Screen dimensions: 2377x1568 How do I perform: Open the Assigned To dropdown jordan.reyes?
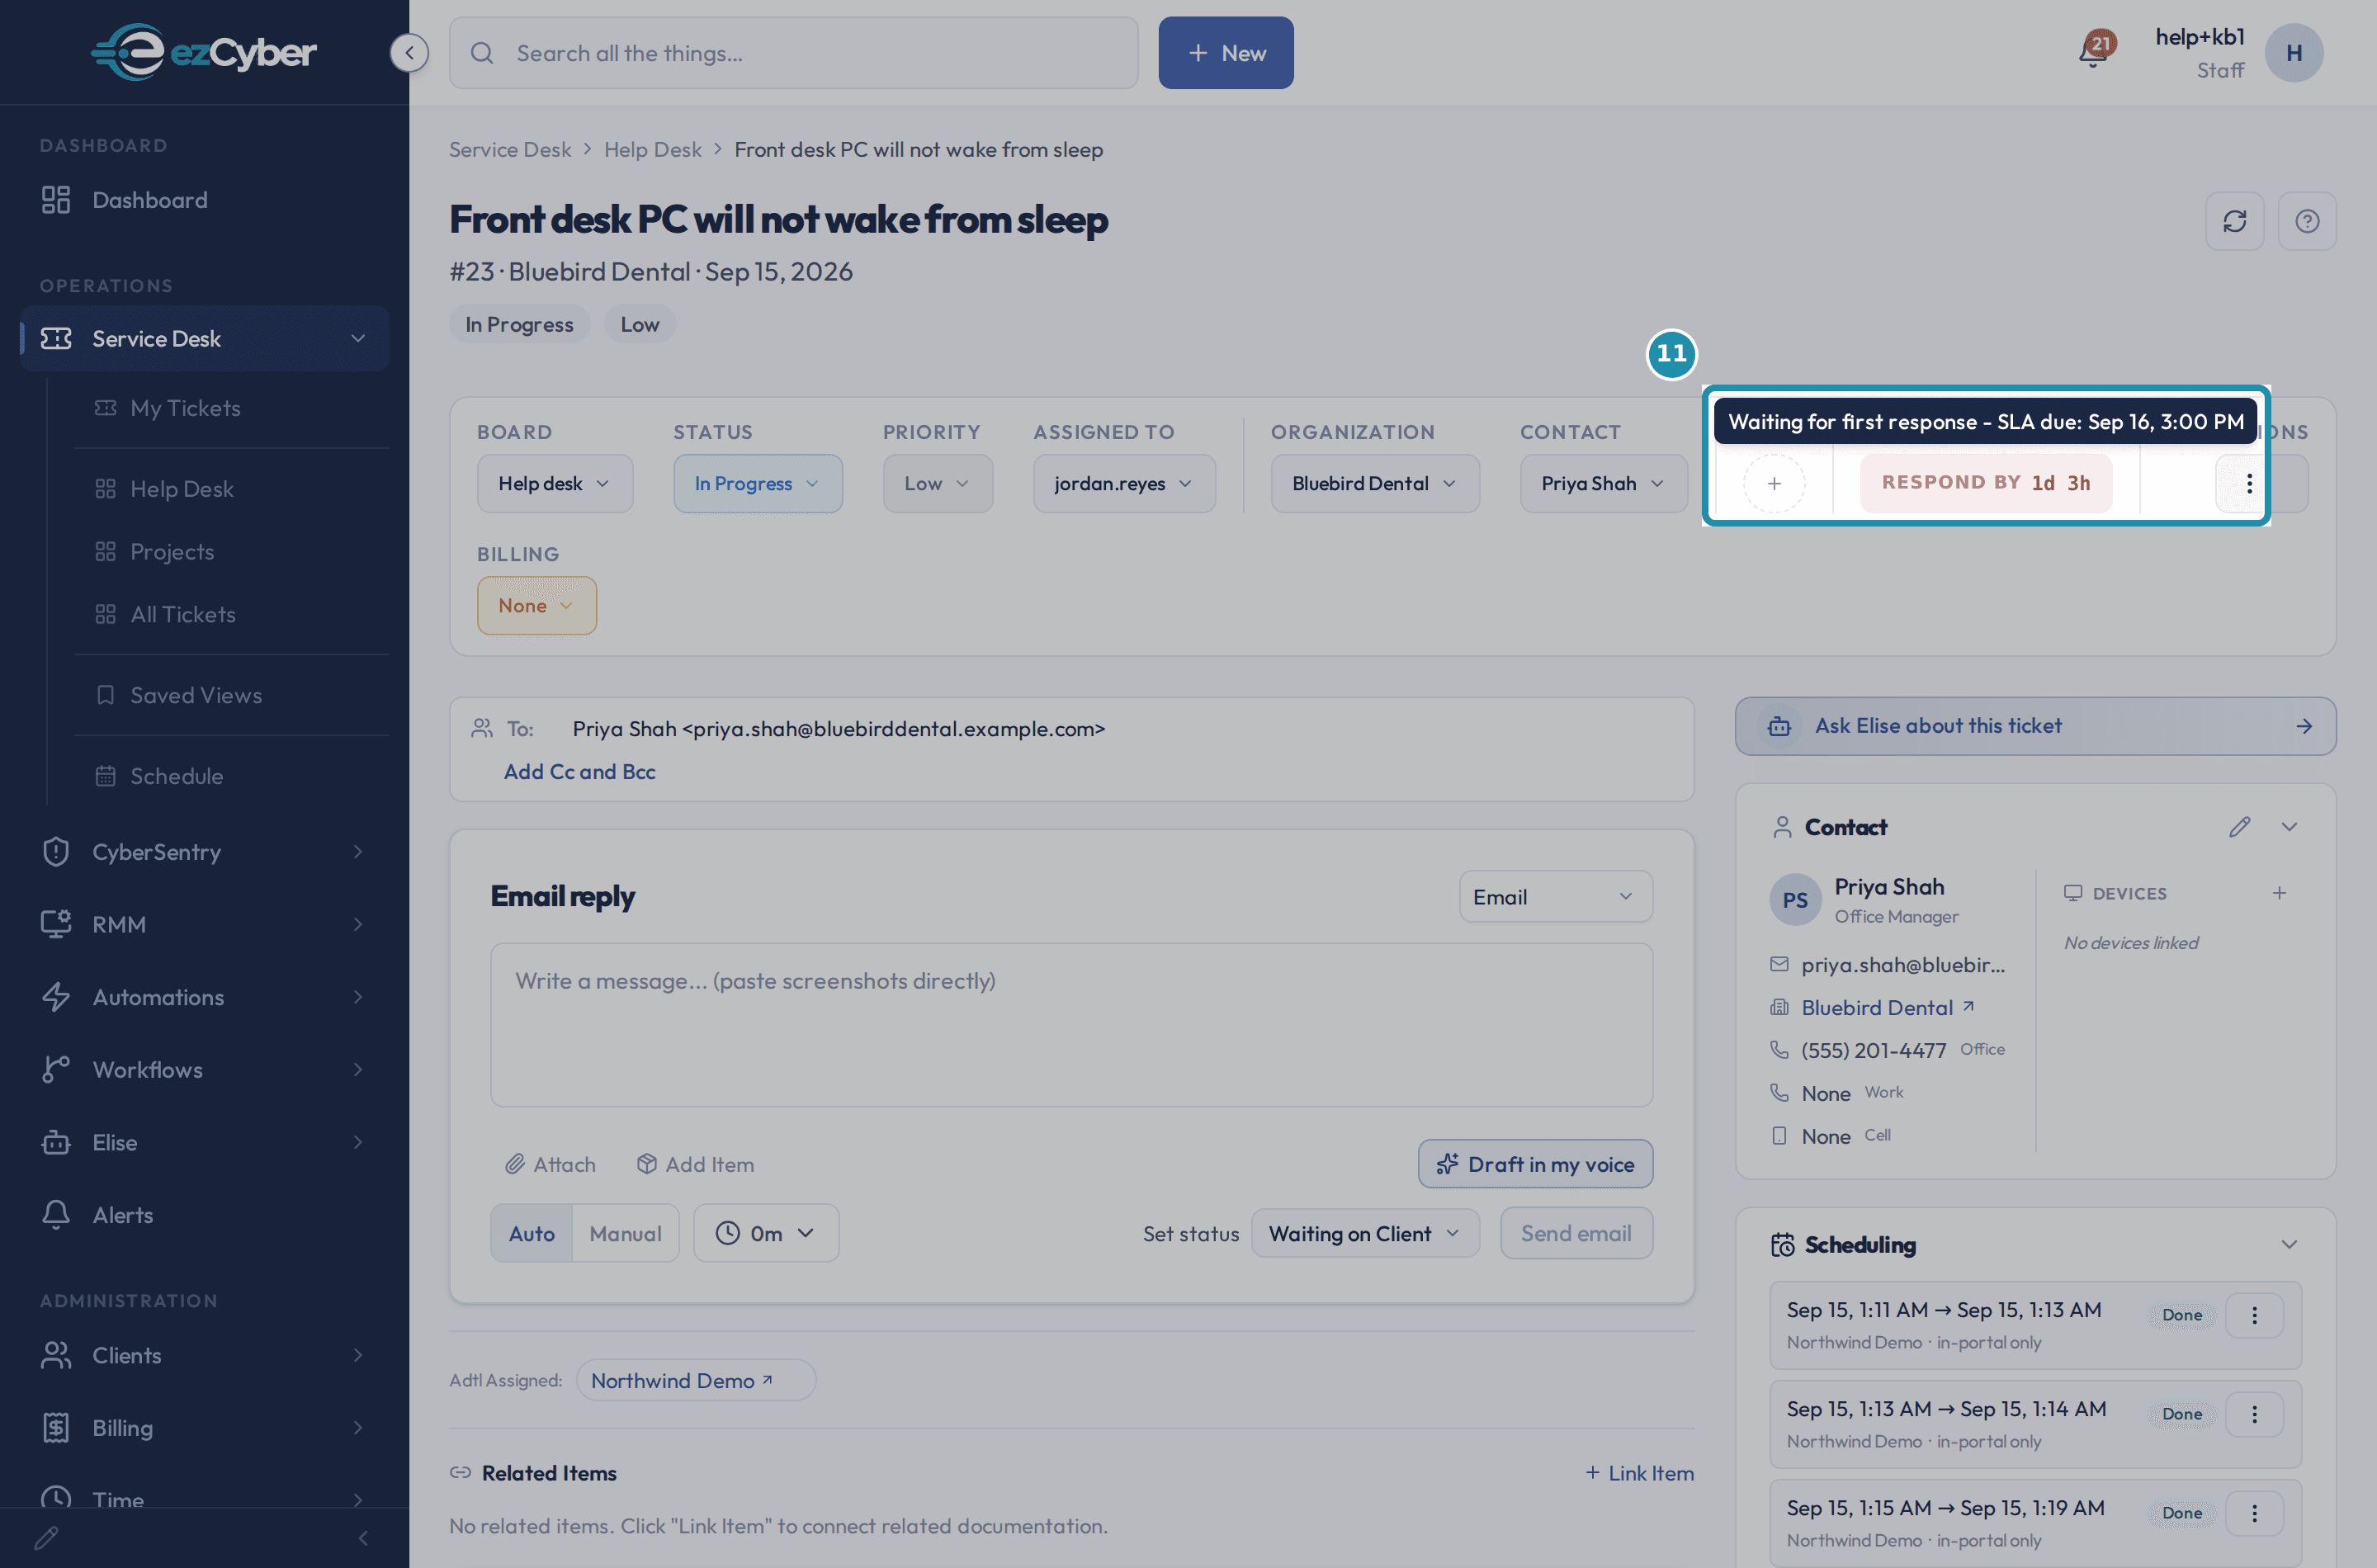click(1124, 484)
